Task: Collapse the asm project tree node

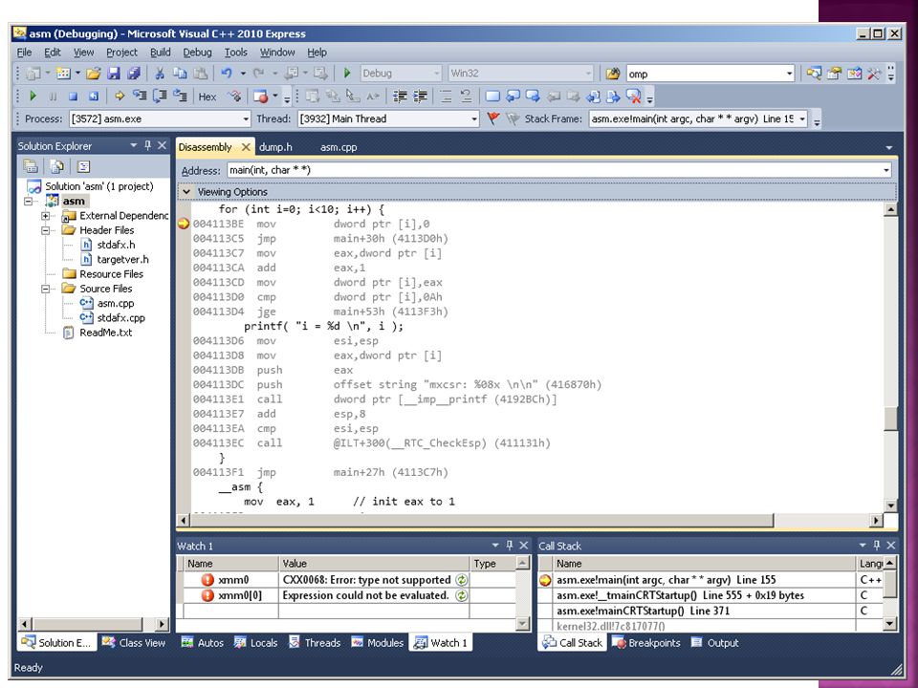Action: click(28, 202)
